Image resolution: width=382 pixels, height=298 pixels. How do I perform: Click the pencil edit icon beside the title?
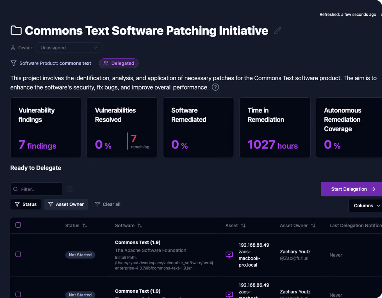tap(278, 30)
